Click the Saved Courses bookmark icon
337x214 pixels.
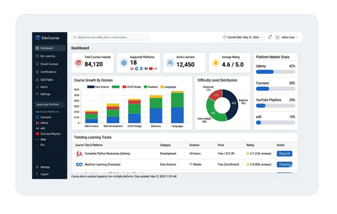point(37,64)
